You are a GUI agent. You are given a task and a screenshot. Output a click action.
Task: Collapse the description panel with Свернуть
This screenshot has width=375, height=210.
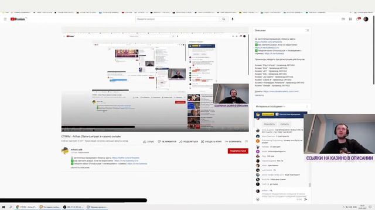[x=259, y=95]
